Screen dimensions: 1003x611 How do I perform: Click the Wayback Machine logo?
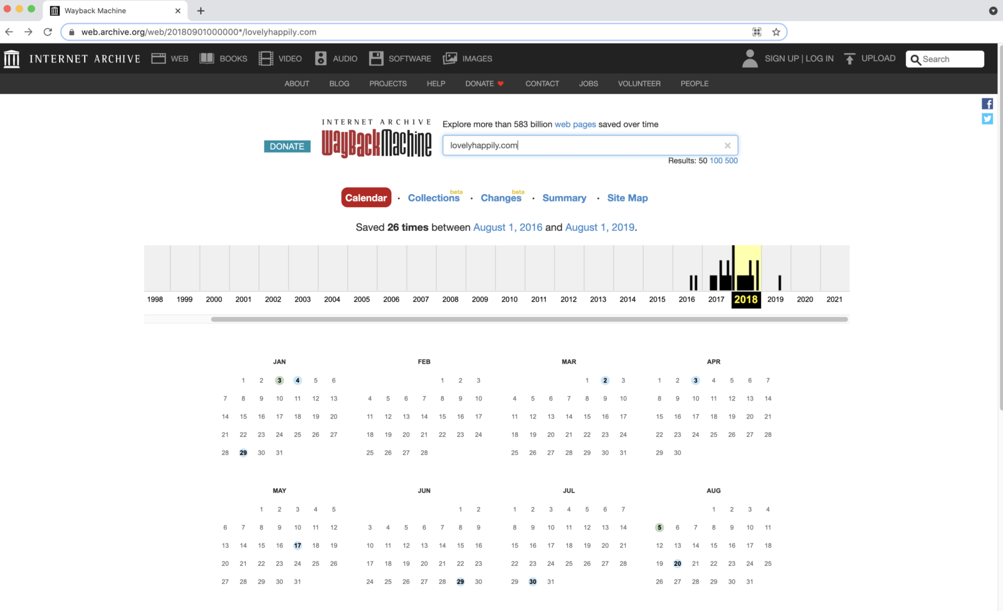pos(377,139)
